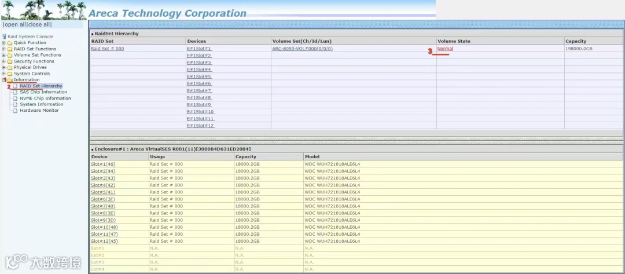Viewport: 625px width, 274px height.
Task: Open E#1Slot#2 device link
Action: [x=199, y=56]
